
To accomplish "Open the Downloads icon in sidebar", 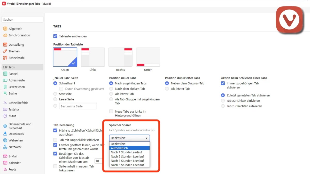I will click(5, 134).
